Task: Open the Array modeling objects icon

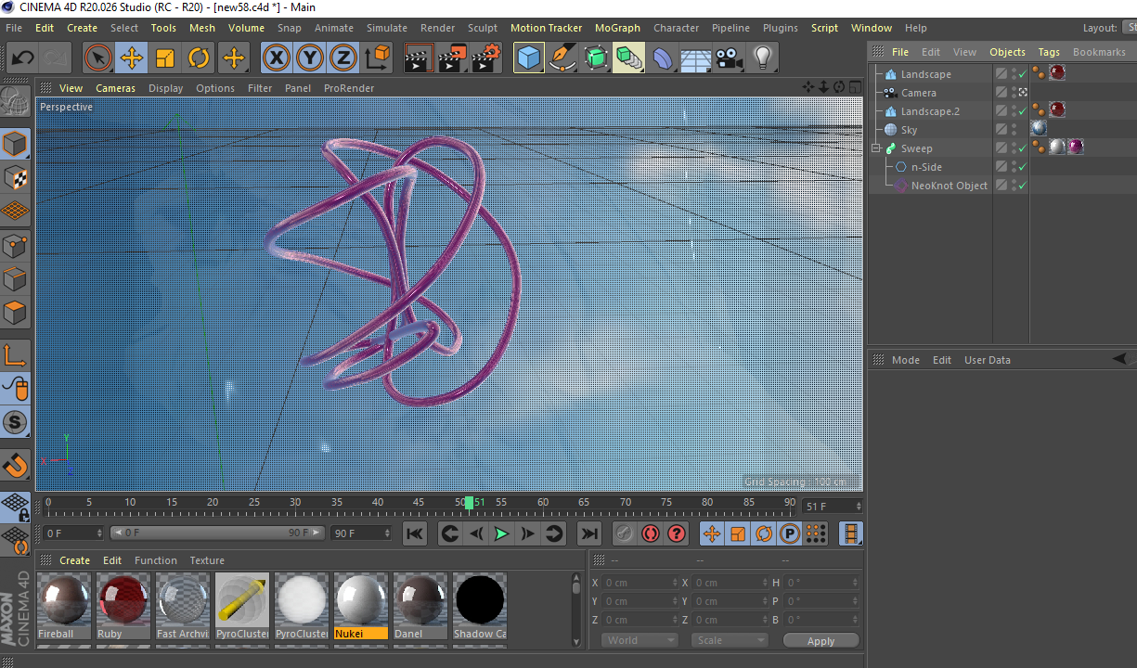Action: pyautogui.click(x=629, y=58)
